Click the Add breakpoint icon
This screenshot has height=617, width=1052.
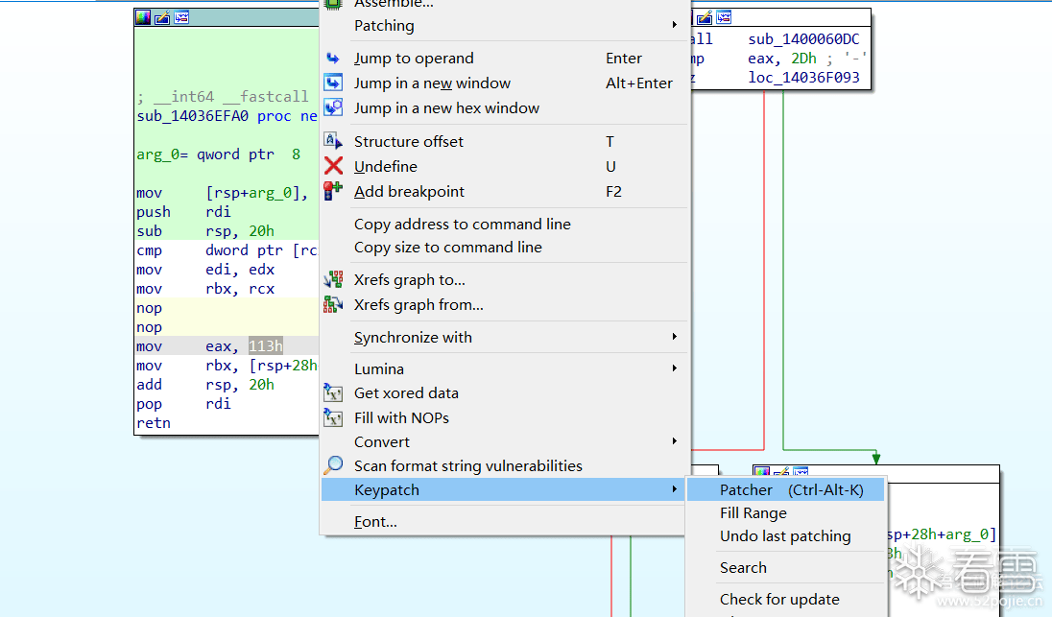pyautogui.click(x=333, y=191)
